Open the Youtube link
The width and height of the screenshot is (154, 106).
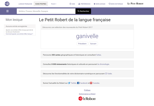click(96, 83)
